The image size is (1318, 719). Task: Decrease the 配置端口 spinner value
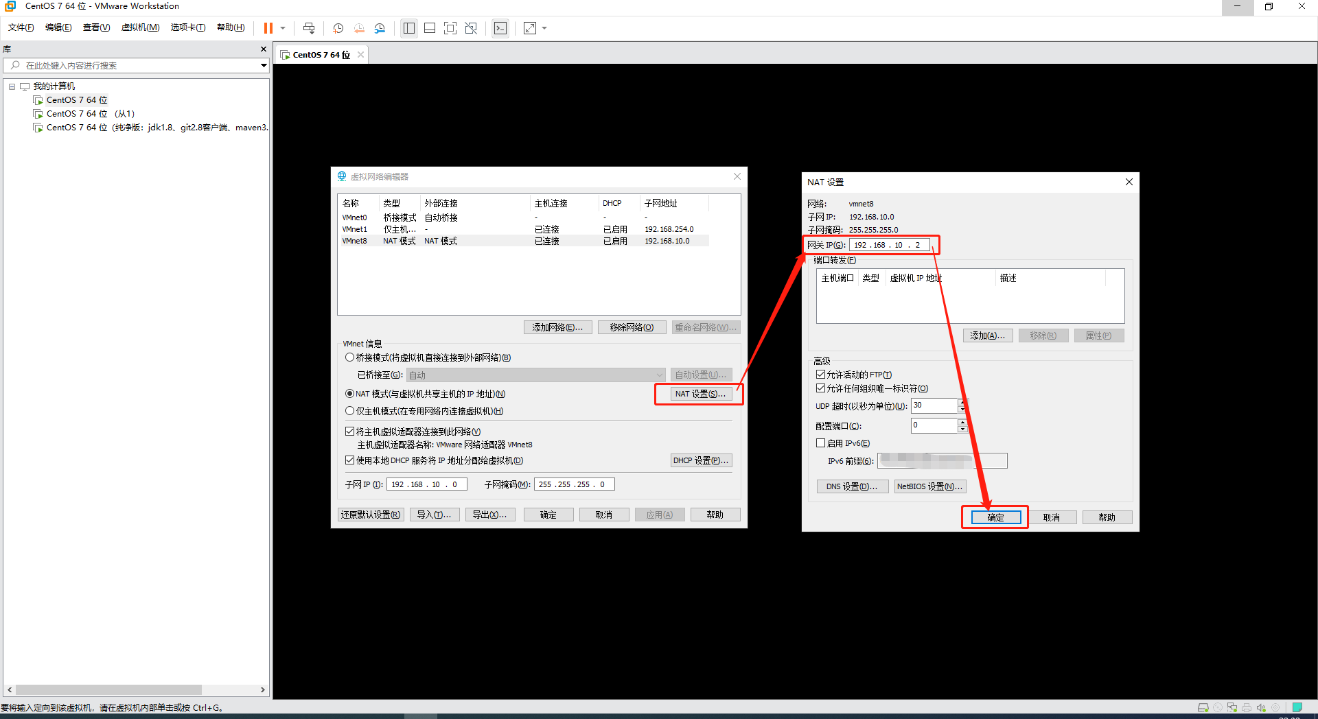962,429
